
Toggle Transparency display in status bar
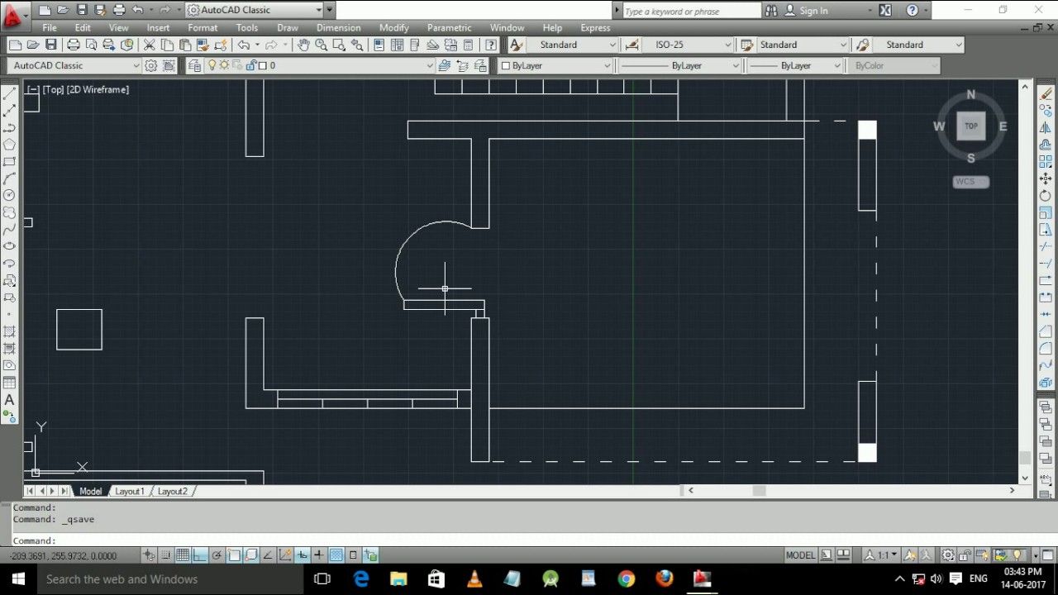coord(336,555)
